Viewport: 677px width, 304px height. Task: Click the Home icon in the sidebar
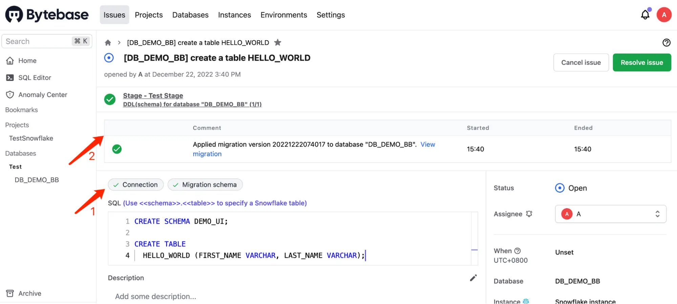10,61
